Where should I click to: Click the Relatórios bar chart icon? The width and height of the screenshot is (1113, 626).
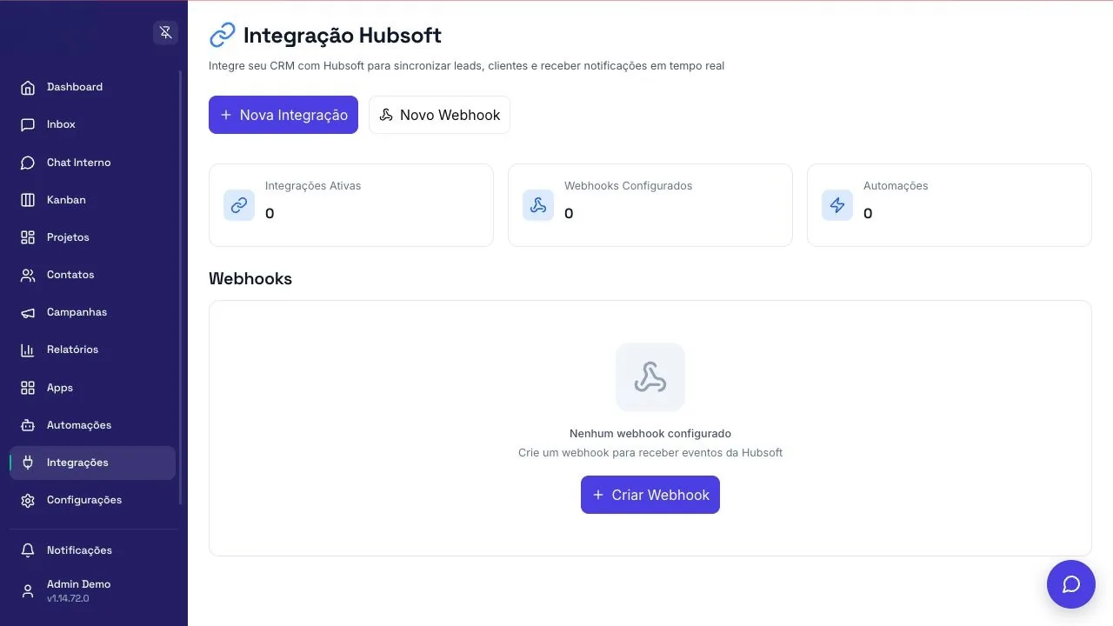point(28,350)
